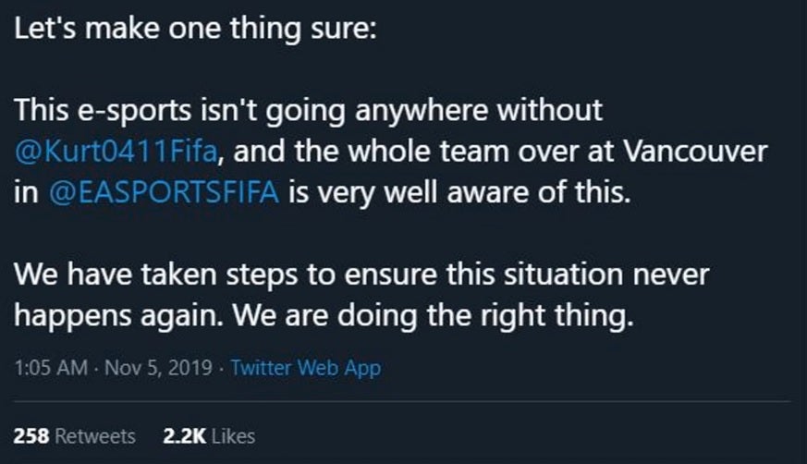Screen dimensions: 807x464
Task: View the 258 Retweets list
Action: click(x=75, y=435)
